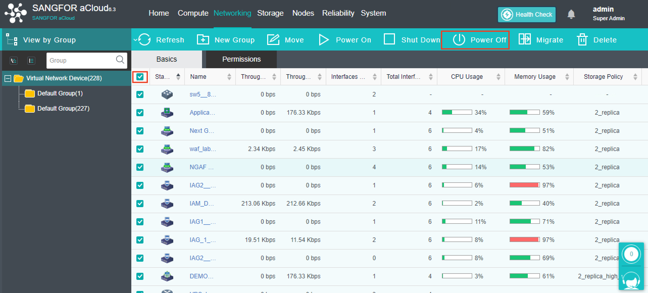Uncheck the Applica row checkbox
This screenshot has width=648, height=293.
point(140,113)
